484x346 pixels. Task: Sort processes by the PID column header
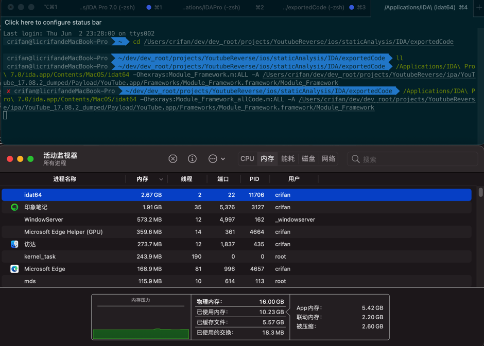[254, 179]
